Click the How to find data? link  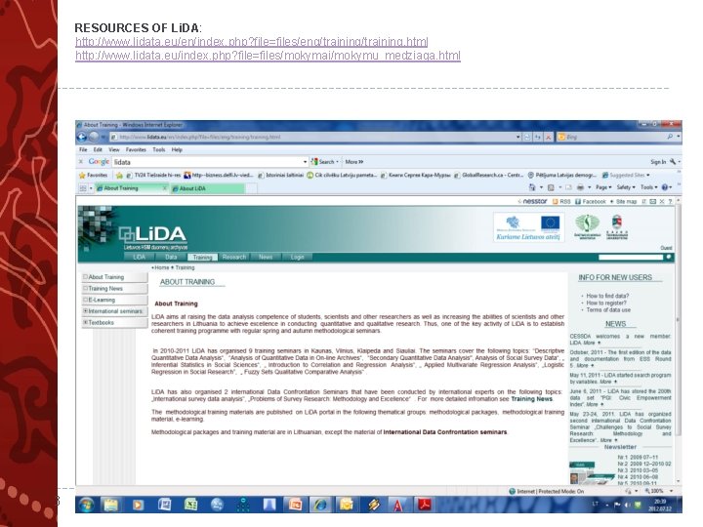point(607,296)
